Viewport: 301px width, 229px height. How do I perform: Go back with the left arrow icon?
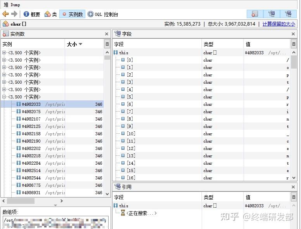5,14
